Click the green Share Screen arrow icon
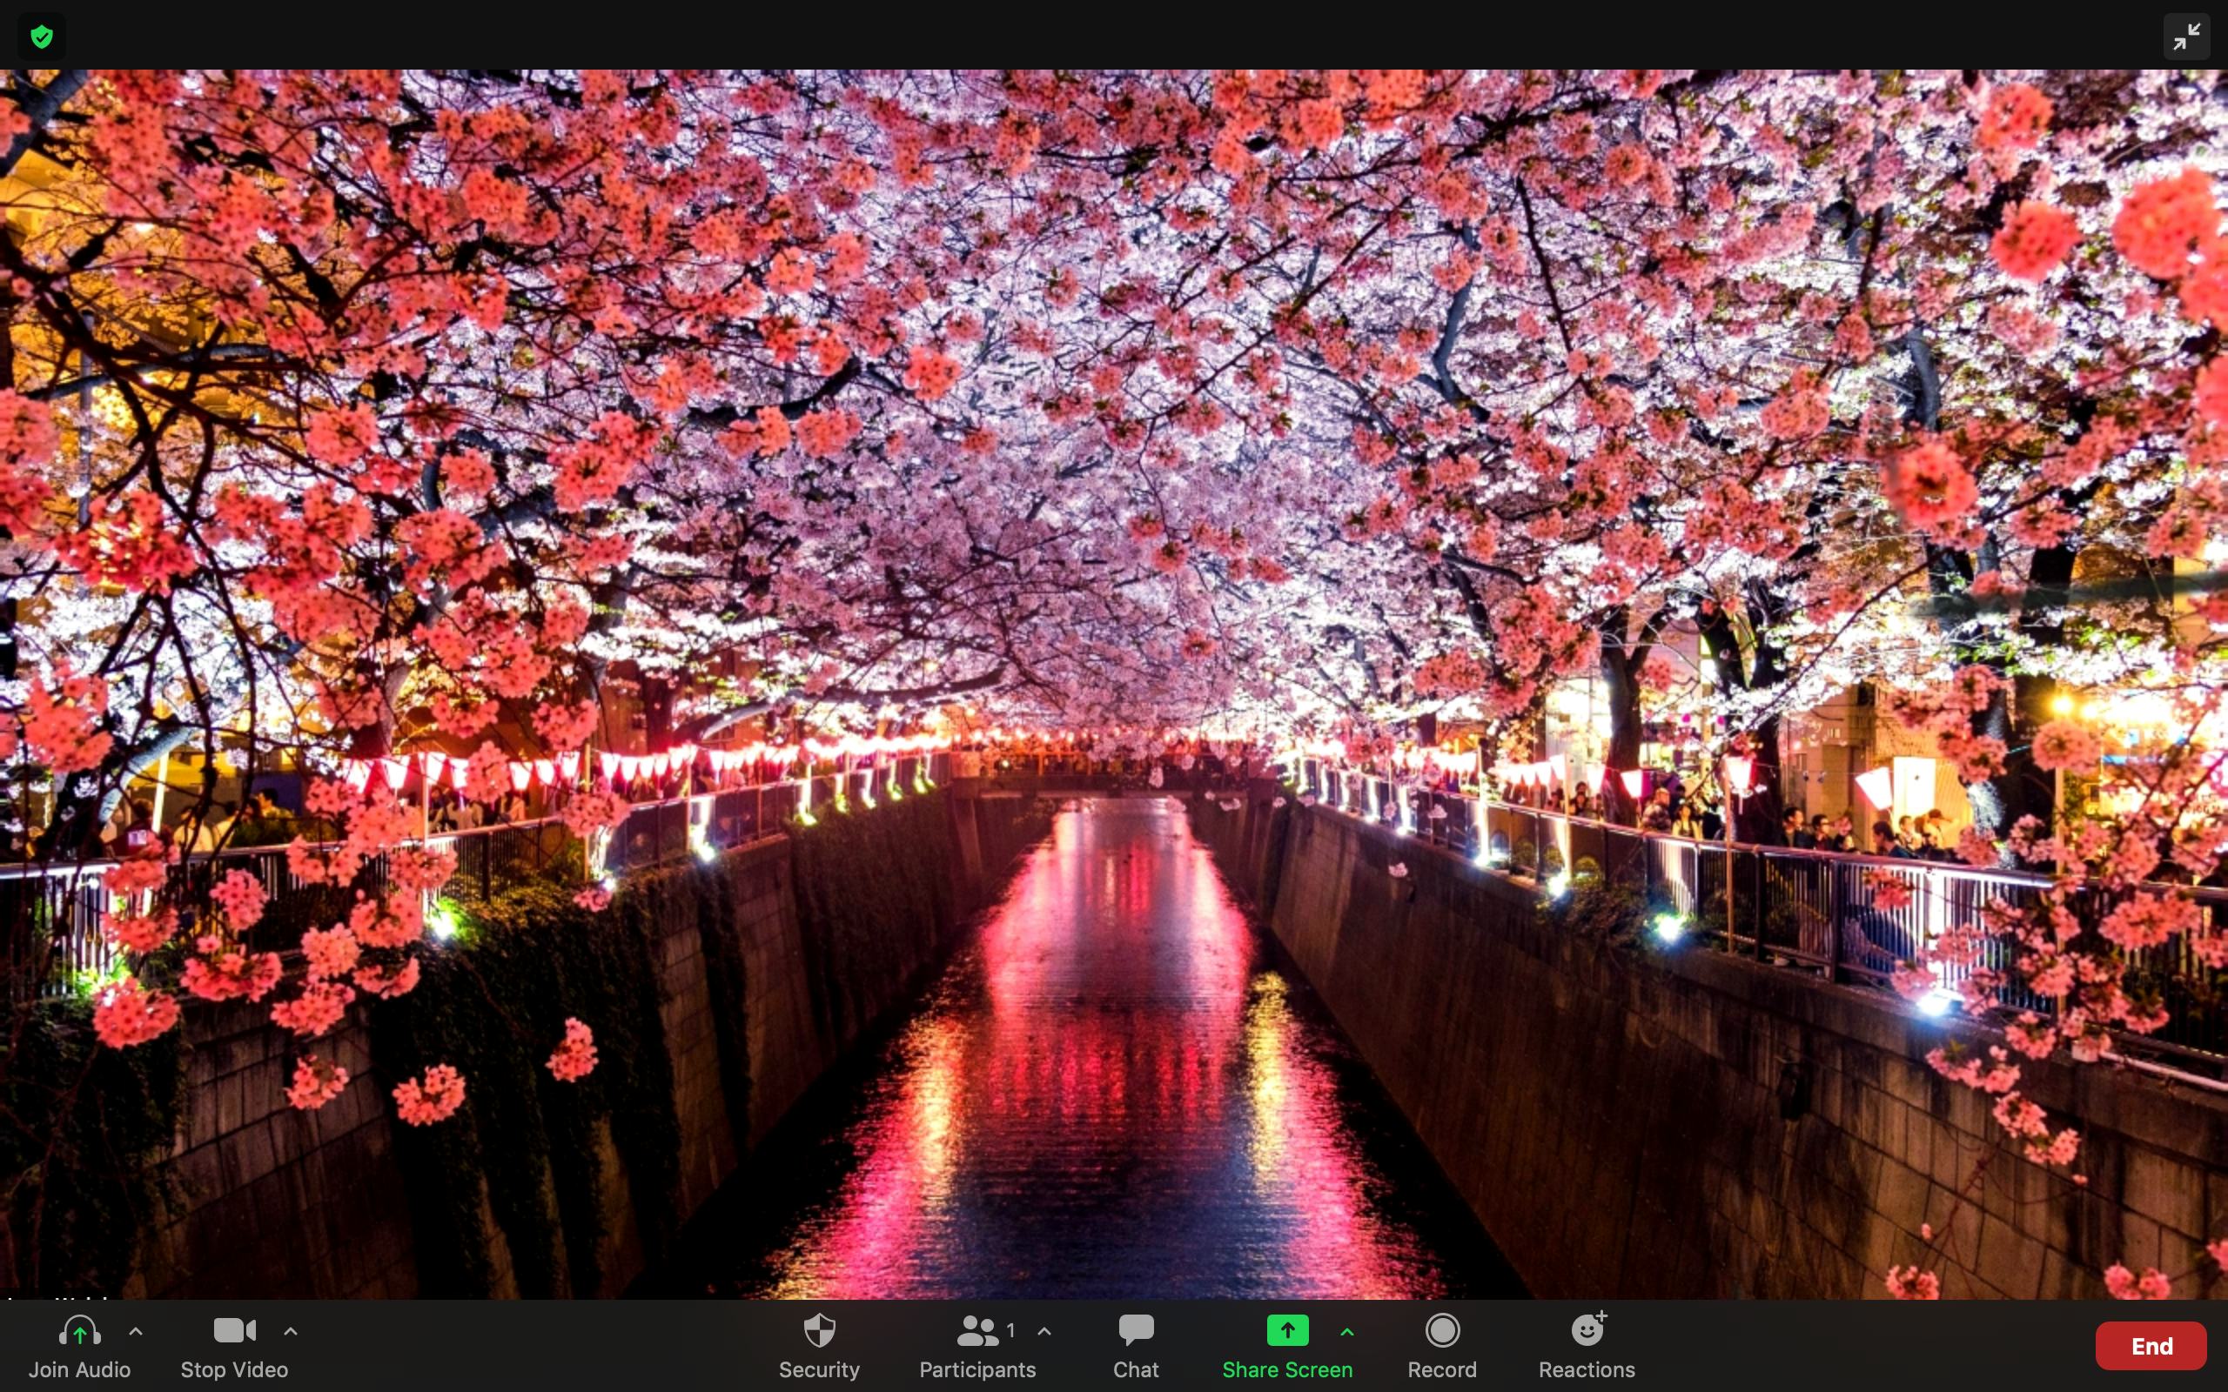This screenshot has width=2228, height=1392. 1286,1330
